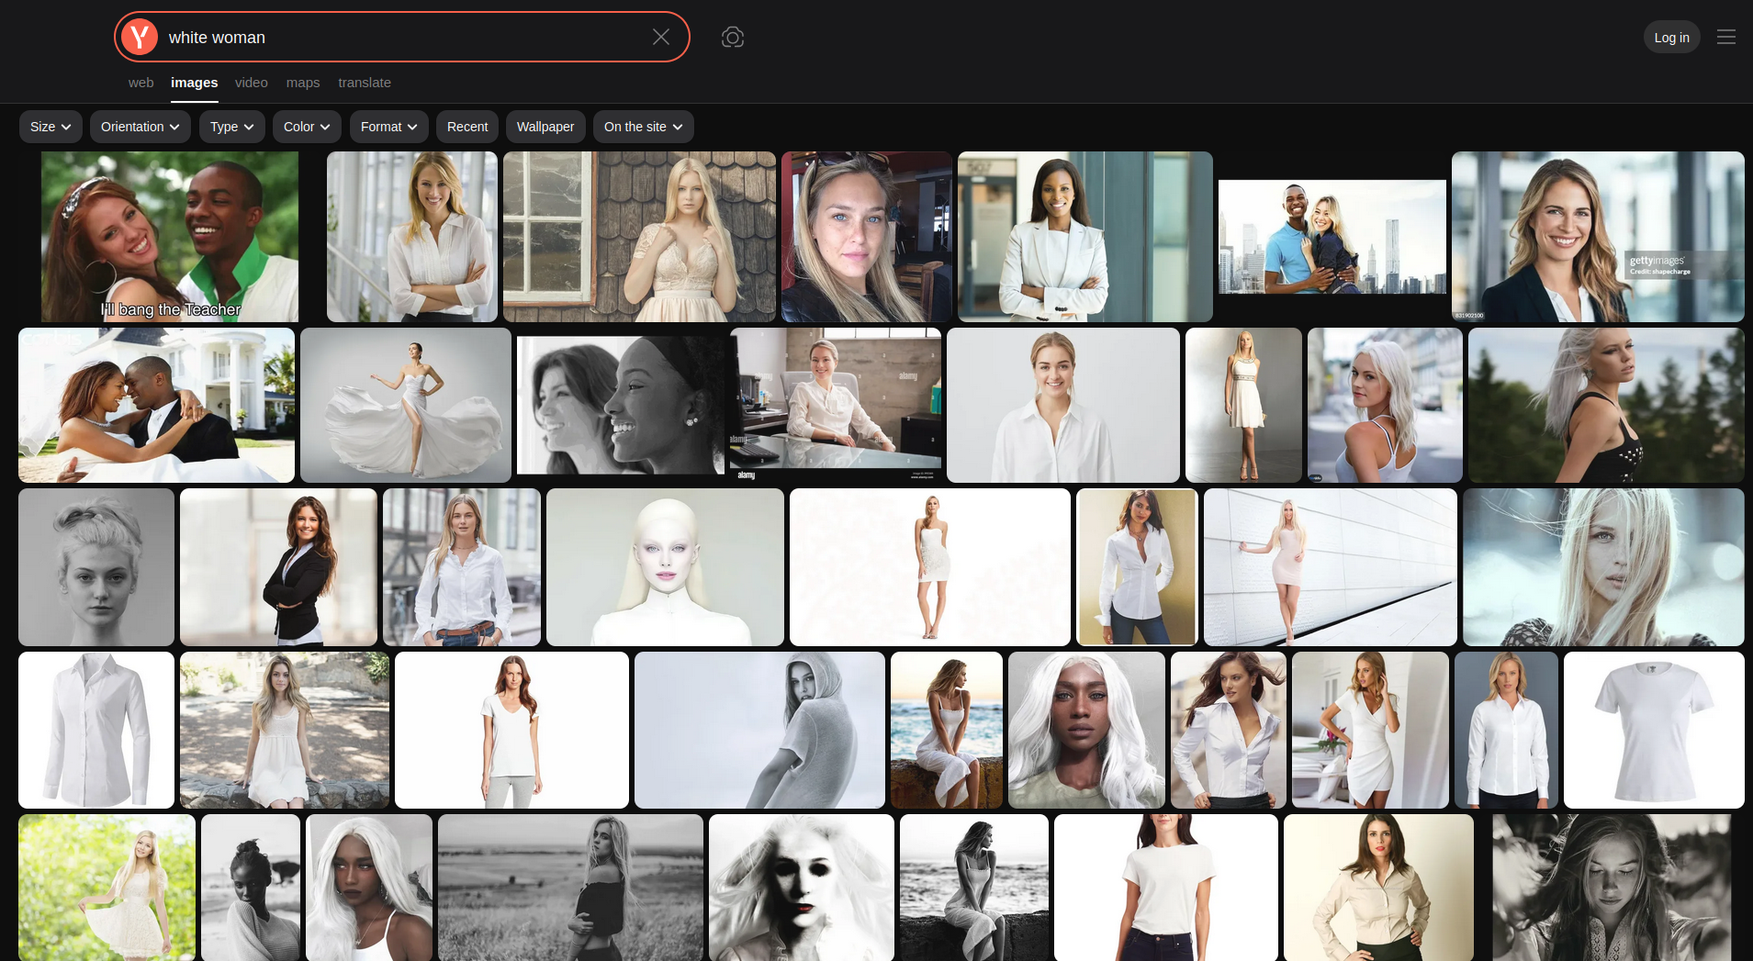Click the Yandex logo icon
The image size is (1753, 961).
click(140, 37)
